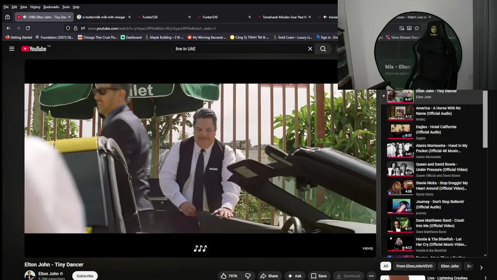Open the tracking protection shield icon
The height and width of the screenshot is (280, 497).
pos(68,28)
